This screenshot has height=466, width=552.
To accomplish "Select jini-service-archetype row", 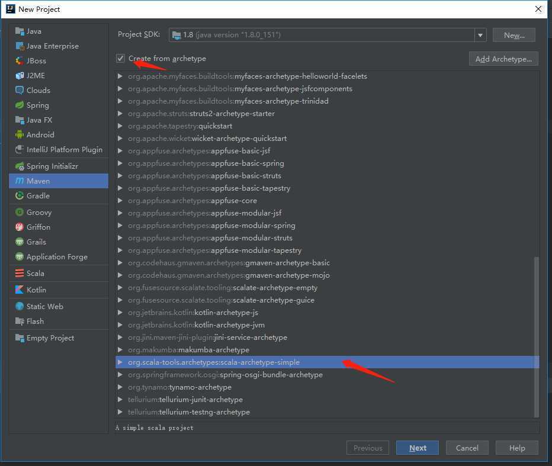I will [327, 337].
